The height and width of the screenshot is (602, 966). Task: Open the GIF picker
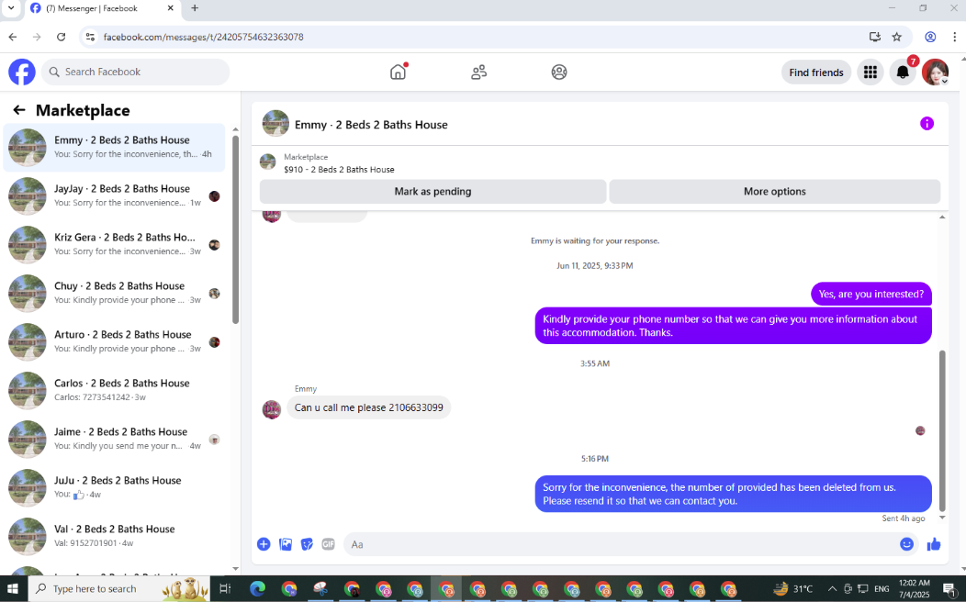tap(329, 544)
